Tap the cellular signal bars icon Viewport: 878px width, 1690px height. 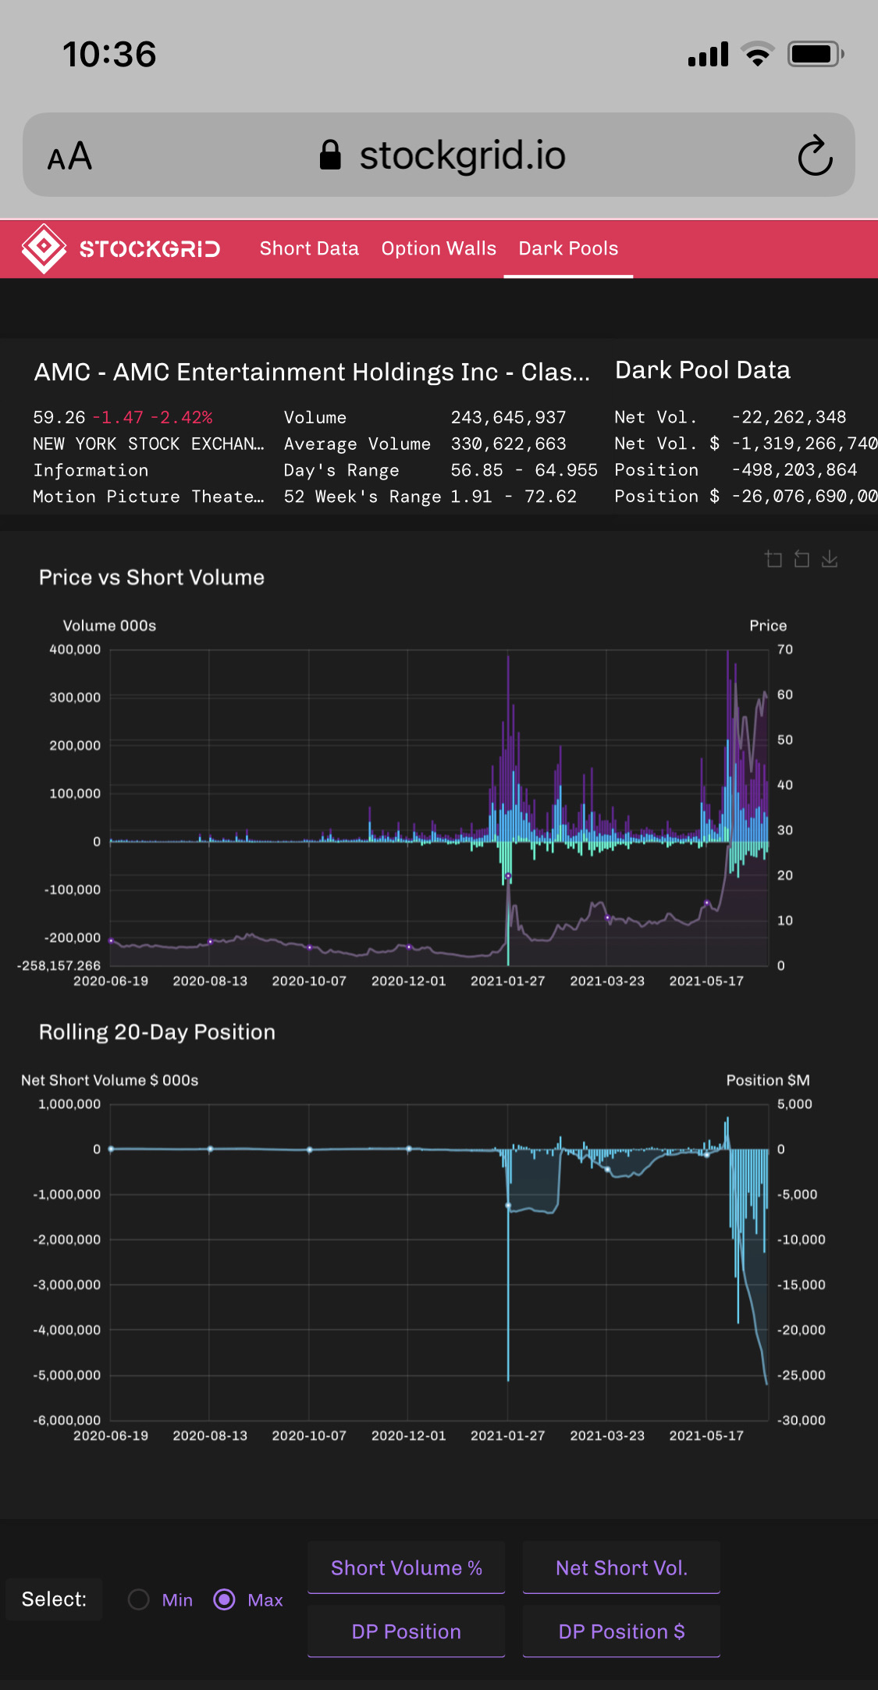coord(708,54)
